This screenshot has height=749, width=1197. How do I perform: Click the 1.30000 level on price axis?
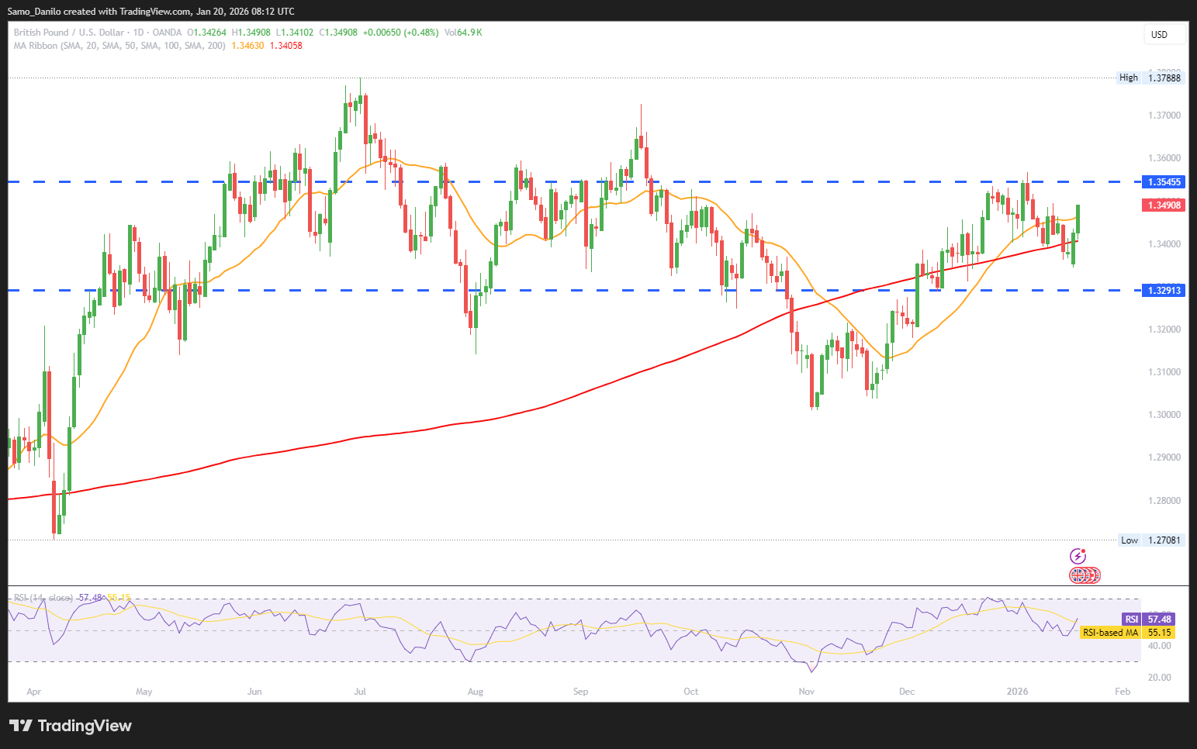1164,415
